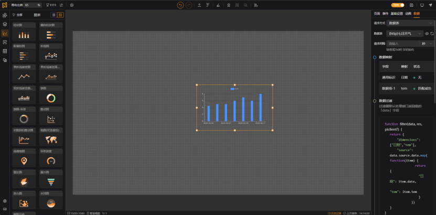Screen dimensions: 436x215
Task: Select the pie chart thumbnail
Action: [x=51, y=95]
